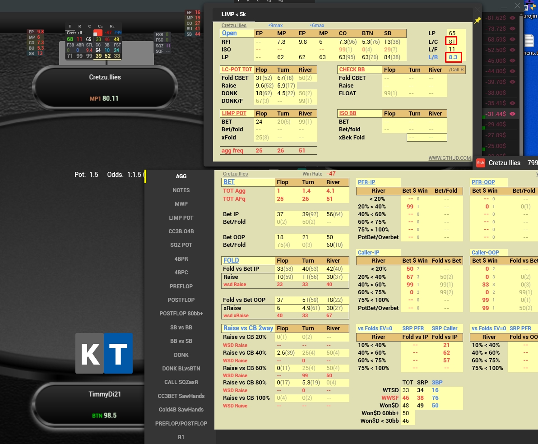
Task: Open CC3BET SawHands in the popup sidebar
Action: click(x=181, y=396)
